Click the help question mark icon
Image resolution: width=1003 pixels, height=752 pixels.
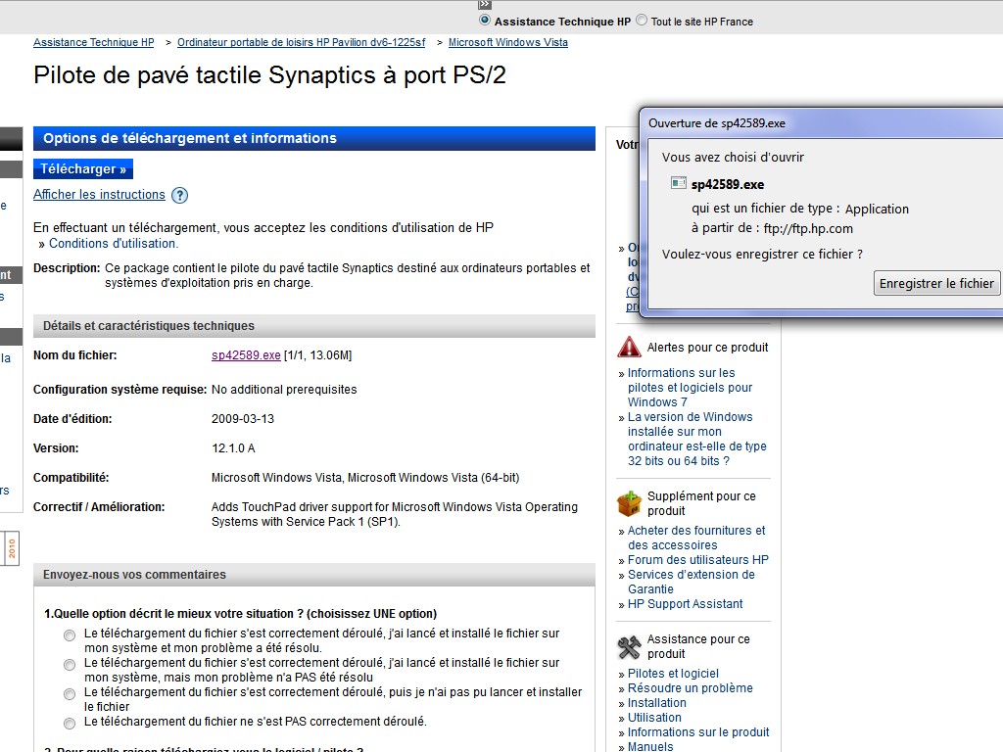179,195
